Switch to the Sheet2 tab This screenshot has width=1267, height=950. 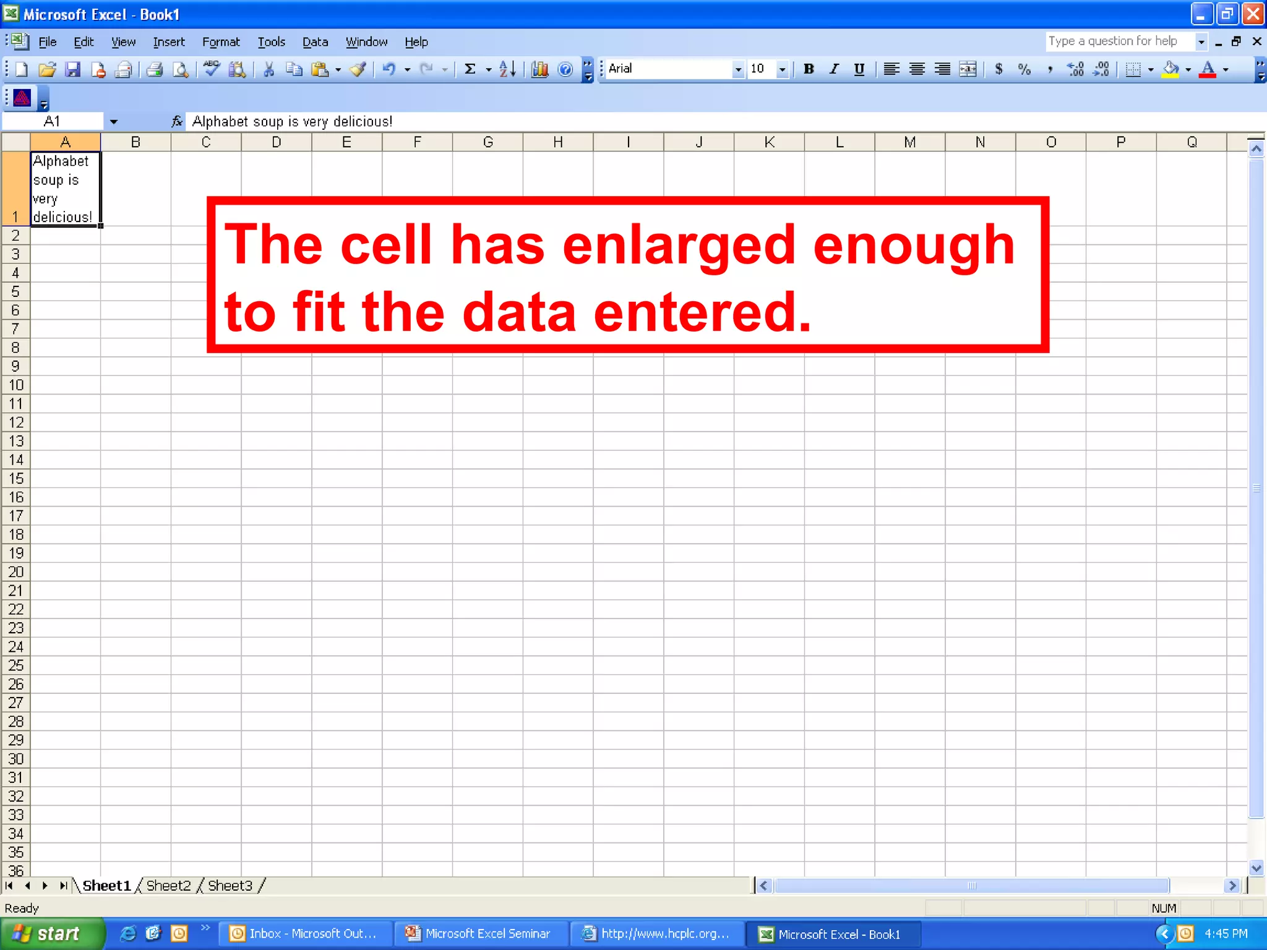click(x=169, y=886)
